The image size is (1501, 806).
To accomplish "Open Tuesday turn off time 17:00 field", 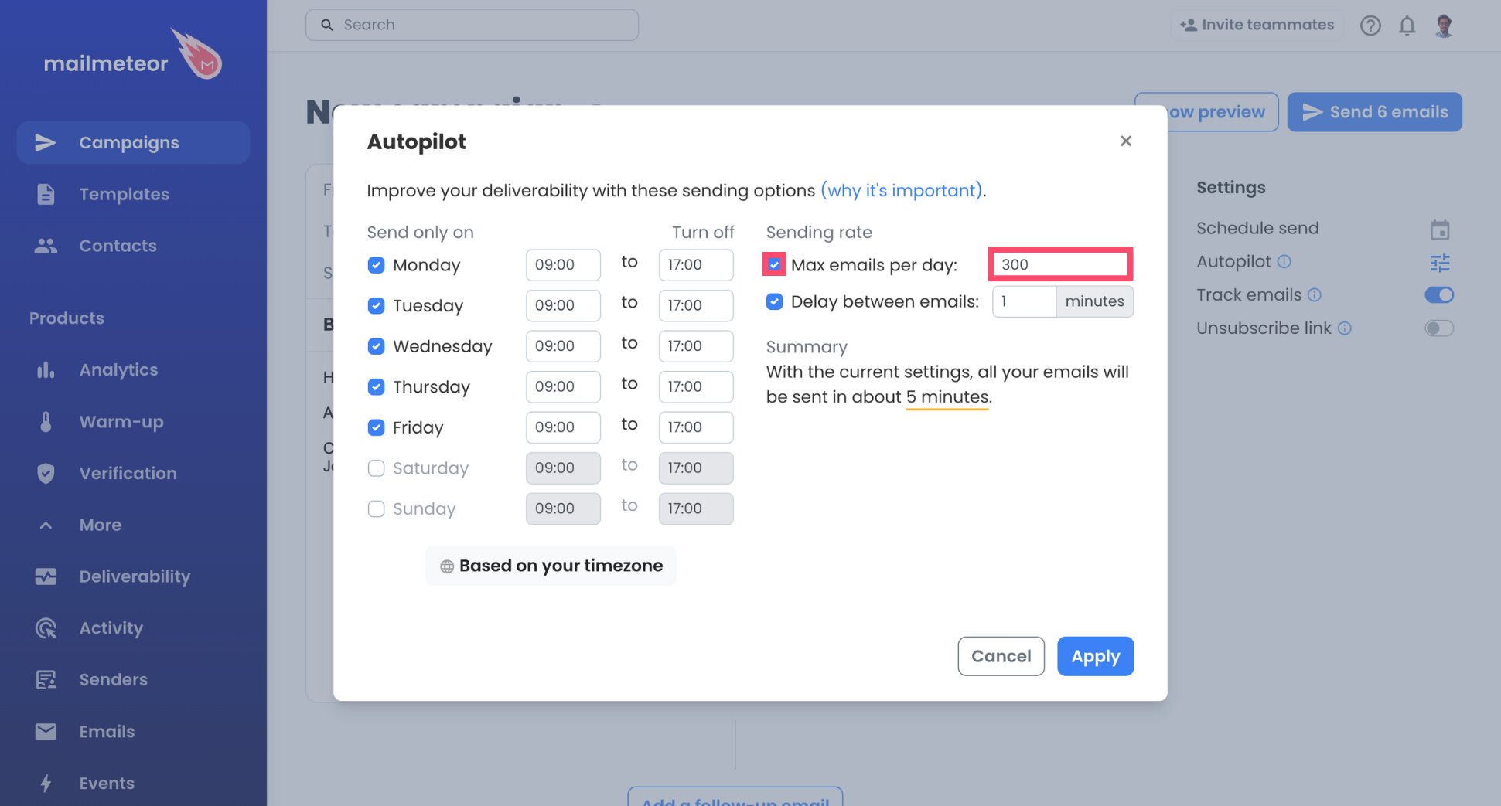I will coord(696,305).
